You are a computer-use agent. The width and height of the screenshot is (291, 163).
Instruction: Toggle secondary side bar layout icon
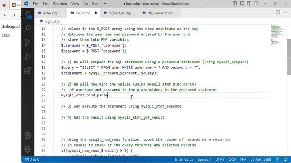point(249,4)
